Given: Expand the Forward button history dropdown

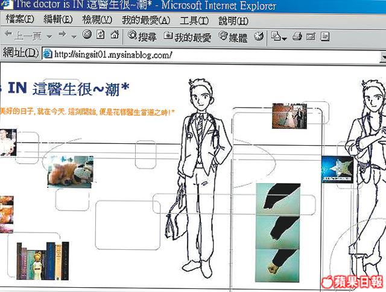Looking at the screenshot, I should [x=74, y=36].
